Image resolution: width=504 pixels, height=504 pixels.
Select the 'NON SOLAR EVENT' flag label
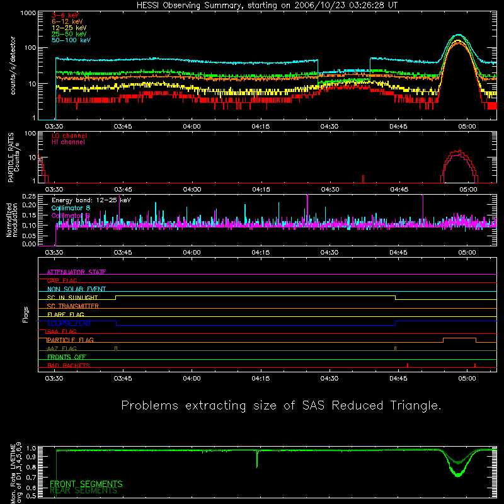[x=76, y=289]
